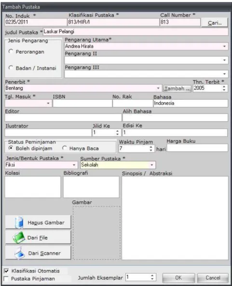The width and height of the screenshot is (232, 286).
Task: Expand the Pengarang III dropdown
Action: pos(224,74)
